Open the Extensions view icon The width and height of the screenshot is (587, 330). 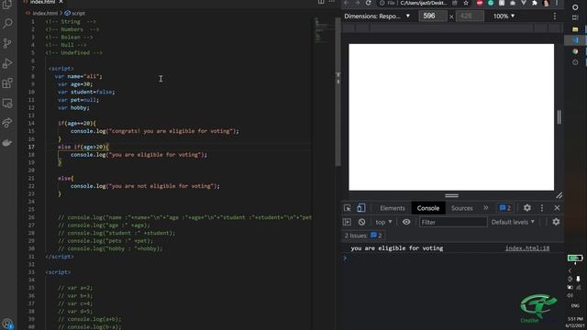[7, 83]
